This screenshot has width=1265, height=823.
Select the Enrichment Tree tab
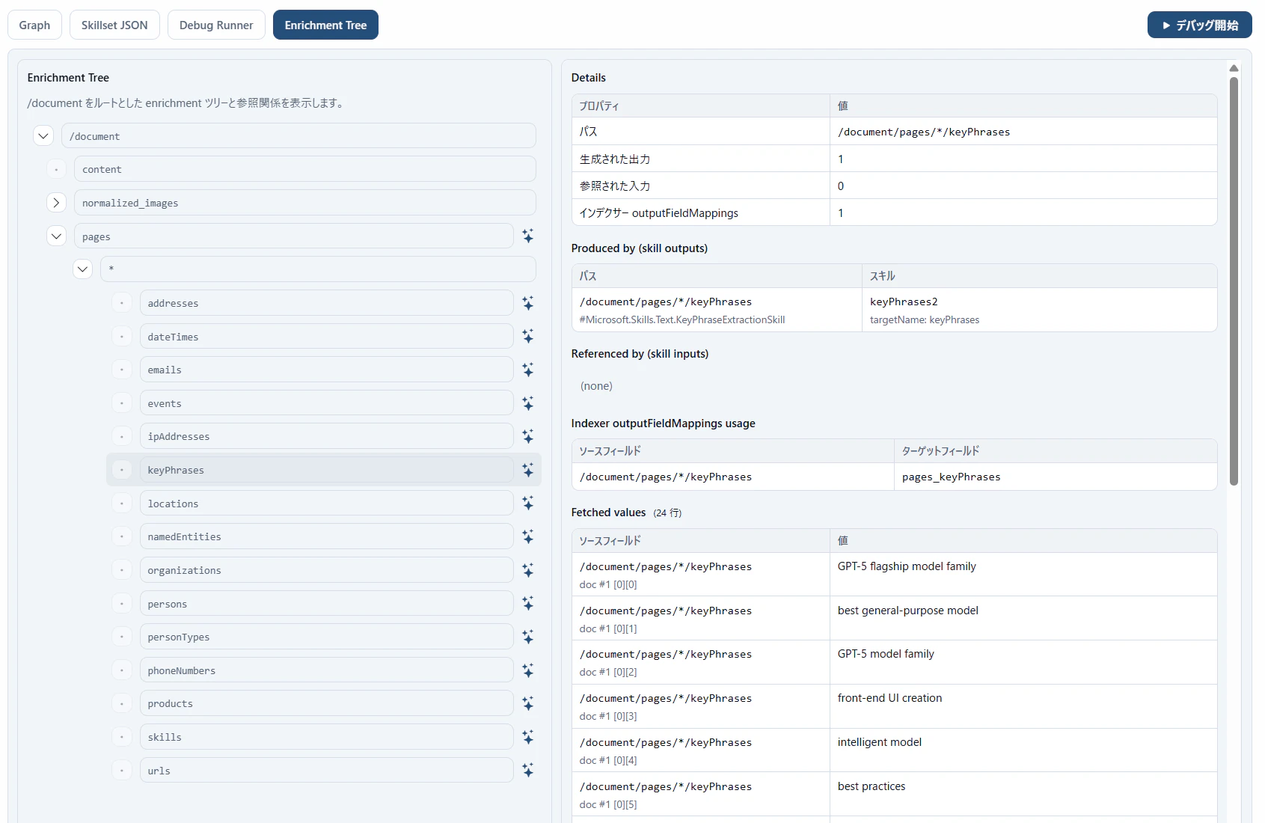click(325, 25)
